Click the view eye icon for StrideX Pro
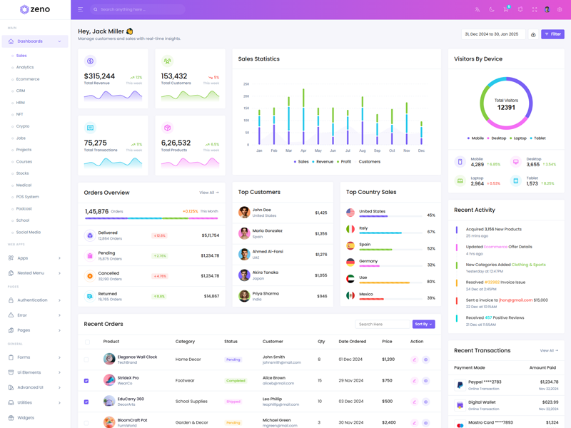This screenshot has height=428, width=571. pyautogui.click(x=425, y=381)
